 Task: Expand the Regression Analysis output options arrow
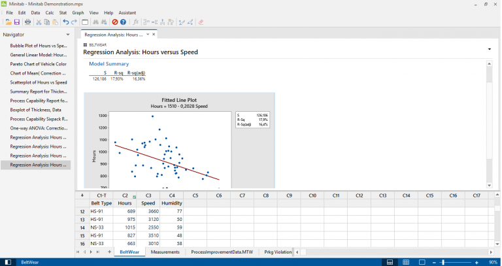coord(489,49)
